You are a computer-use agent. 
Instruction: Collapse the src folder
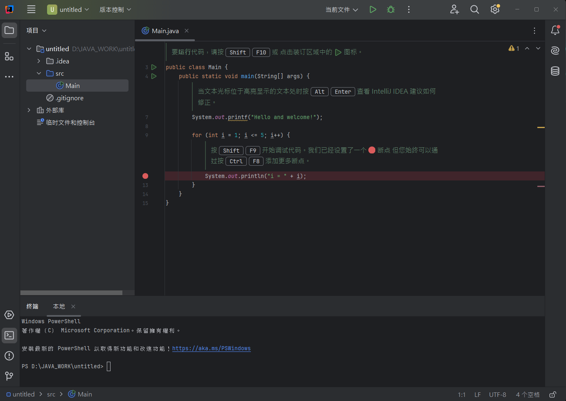(39, 73)
